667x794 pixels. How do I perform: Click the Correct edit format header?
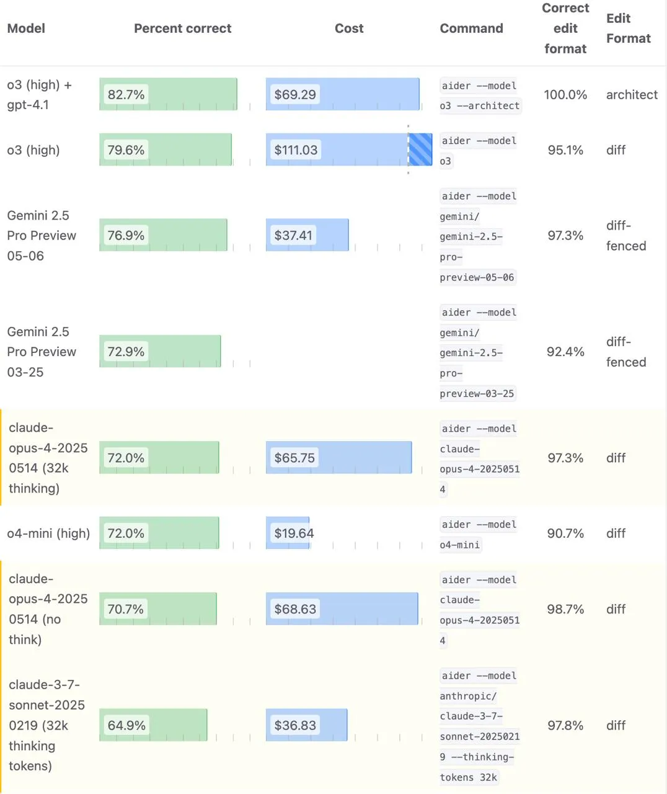point(565,29)
